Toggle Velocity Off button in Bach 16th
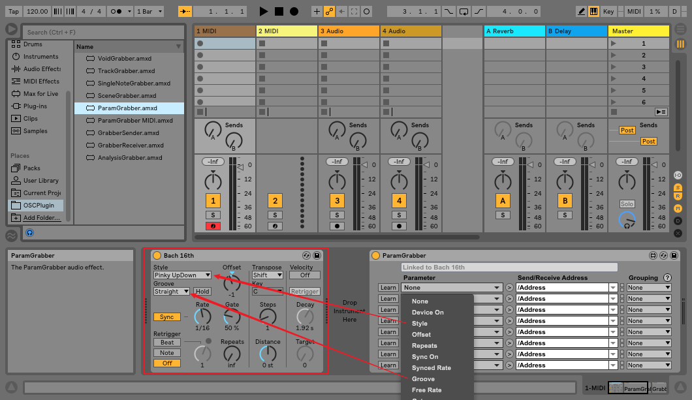 point(305,275)
